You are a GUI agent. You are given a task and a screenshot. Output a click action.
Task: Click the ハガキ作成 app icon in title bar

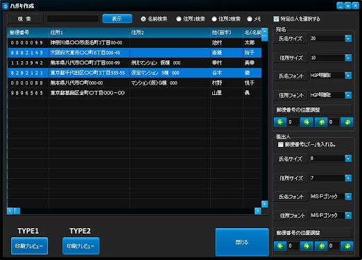[6, 6]
